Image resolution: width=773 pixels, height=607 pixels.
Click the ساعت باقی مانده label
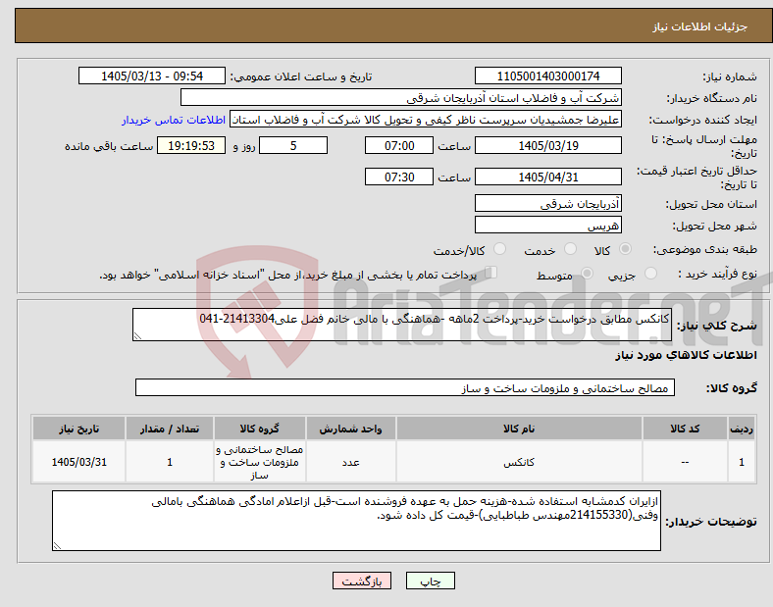109,146
